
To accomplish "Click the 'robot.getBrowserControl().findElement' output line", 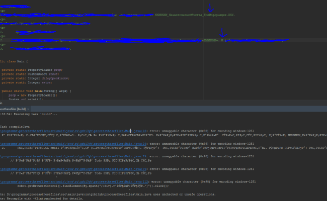I will click(93, 186).
